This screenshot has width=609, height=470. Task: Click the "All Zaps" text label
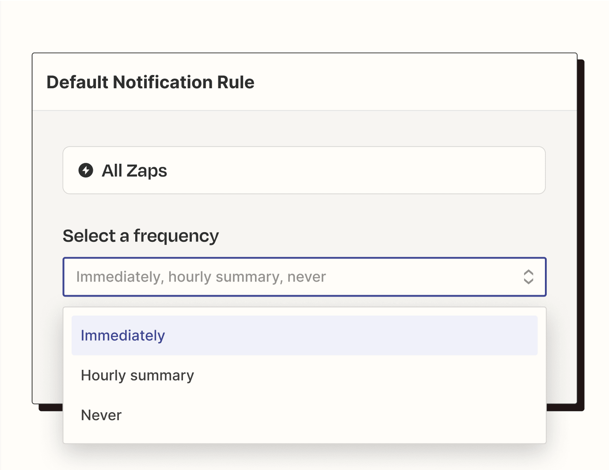pos(134,170)
